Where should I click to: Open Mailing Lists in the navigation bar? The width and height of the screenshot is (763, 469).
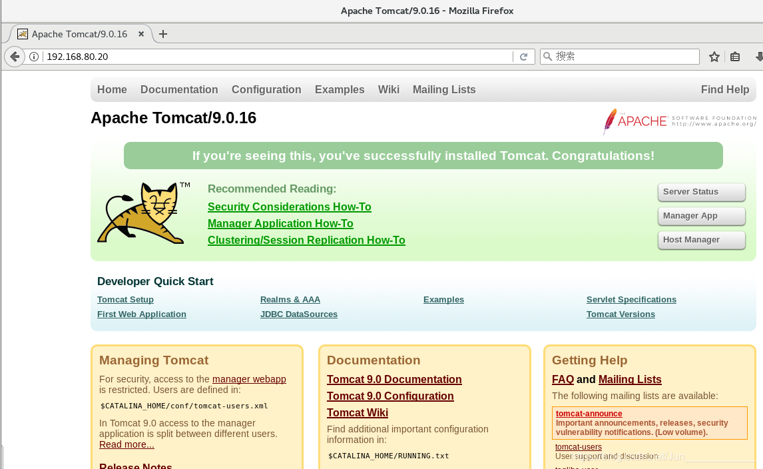point(444,90)
